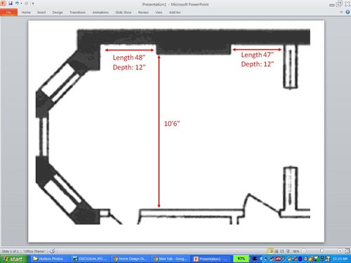Fit slide to current window icon

tap(347, 251)
